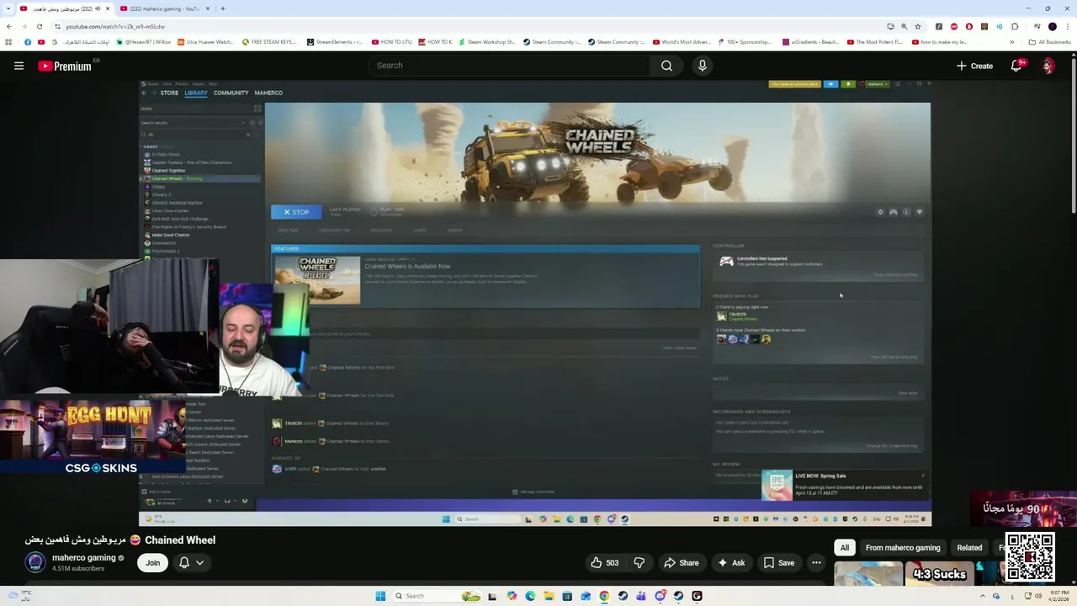Open Chrome three-dot menu
1077x606 pixels.
(x=1066, y=26)
